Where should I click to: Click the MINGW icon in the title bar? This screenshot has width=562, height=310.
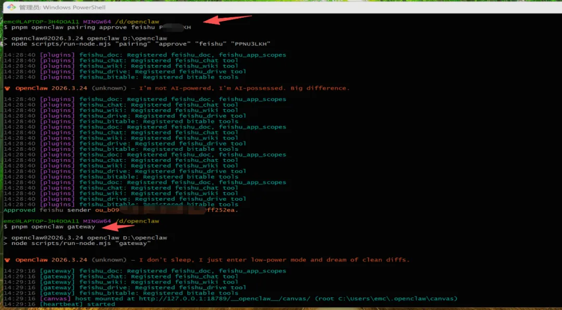(11, 7)
